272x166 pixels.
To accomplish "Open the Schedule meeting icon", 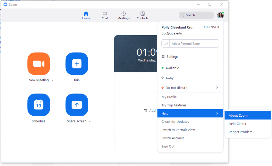I will pos(39,105).
